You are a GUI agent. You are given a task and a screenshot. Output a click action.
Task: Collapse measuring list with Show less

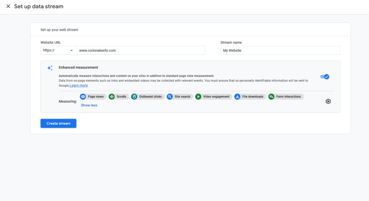(89, 105)
